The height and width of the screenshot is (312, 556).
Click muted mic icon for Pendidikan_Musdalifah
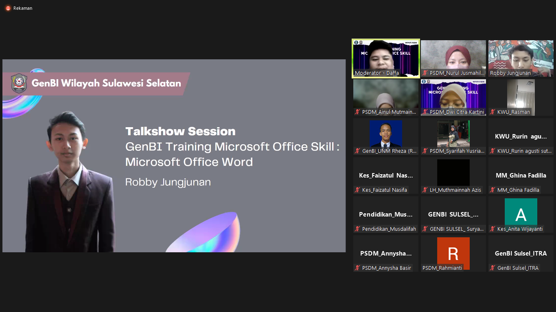pyautogui.click(x=357, y=229)
